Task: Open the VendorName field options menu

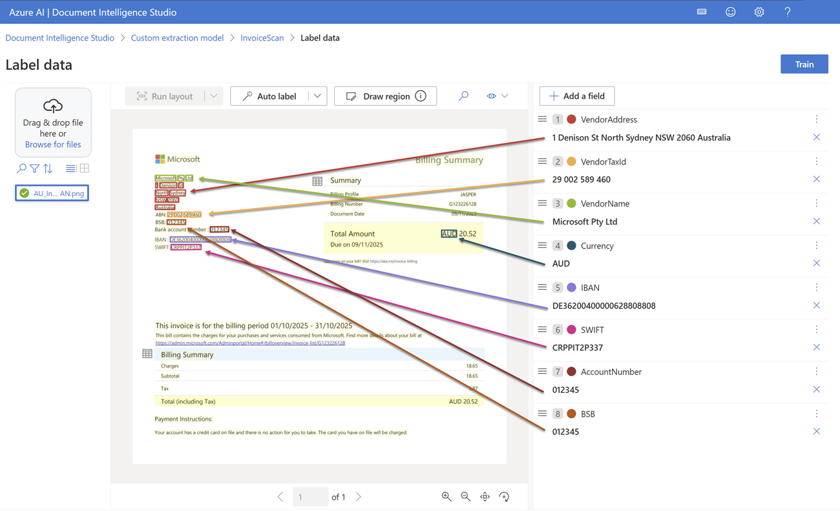Action: pyautogui.click(x=817, y=203)
